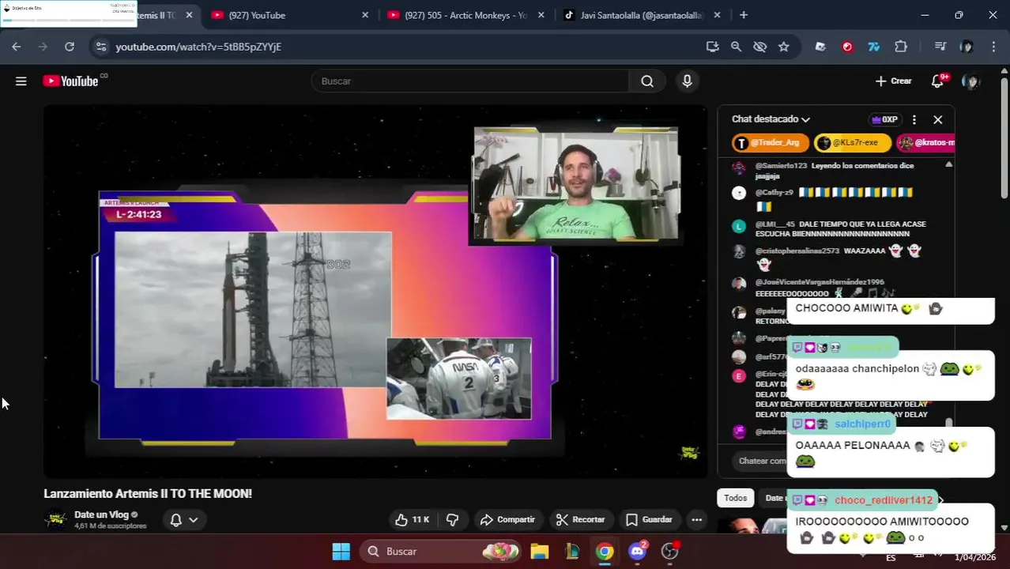The image size is (1010, 569).
Task: Open YouTube account avatar menu
Action: coord(971,81)
